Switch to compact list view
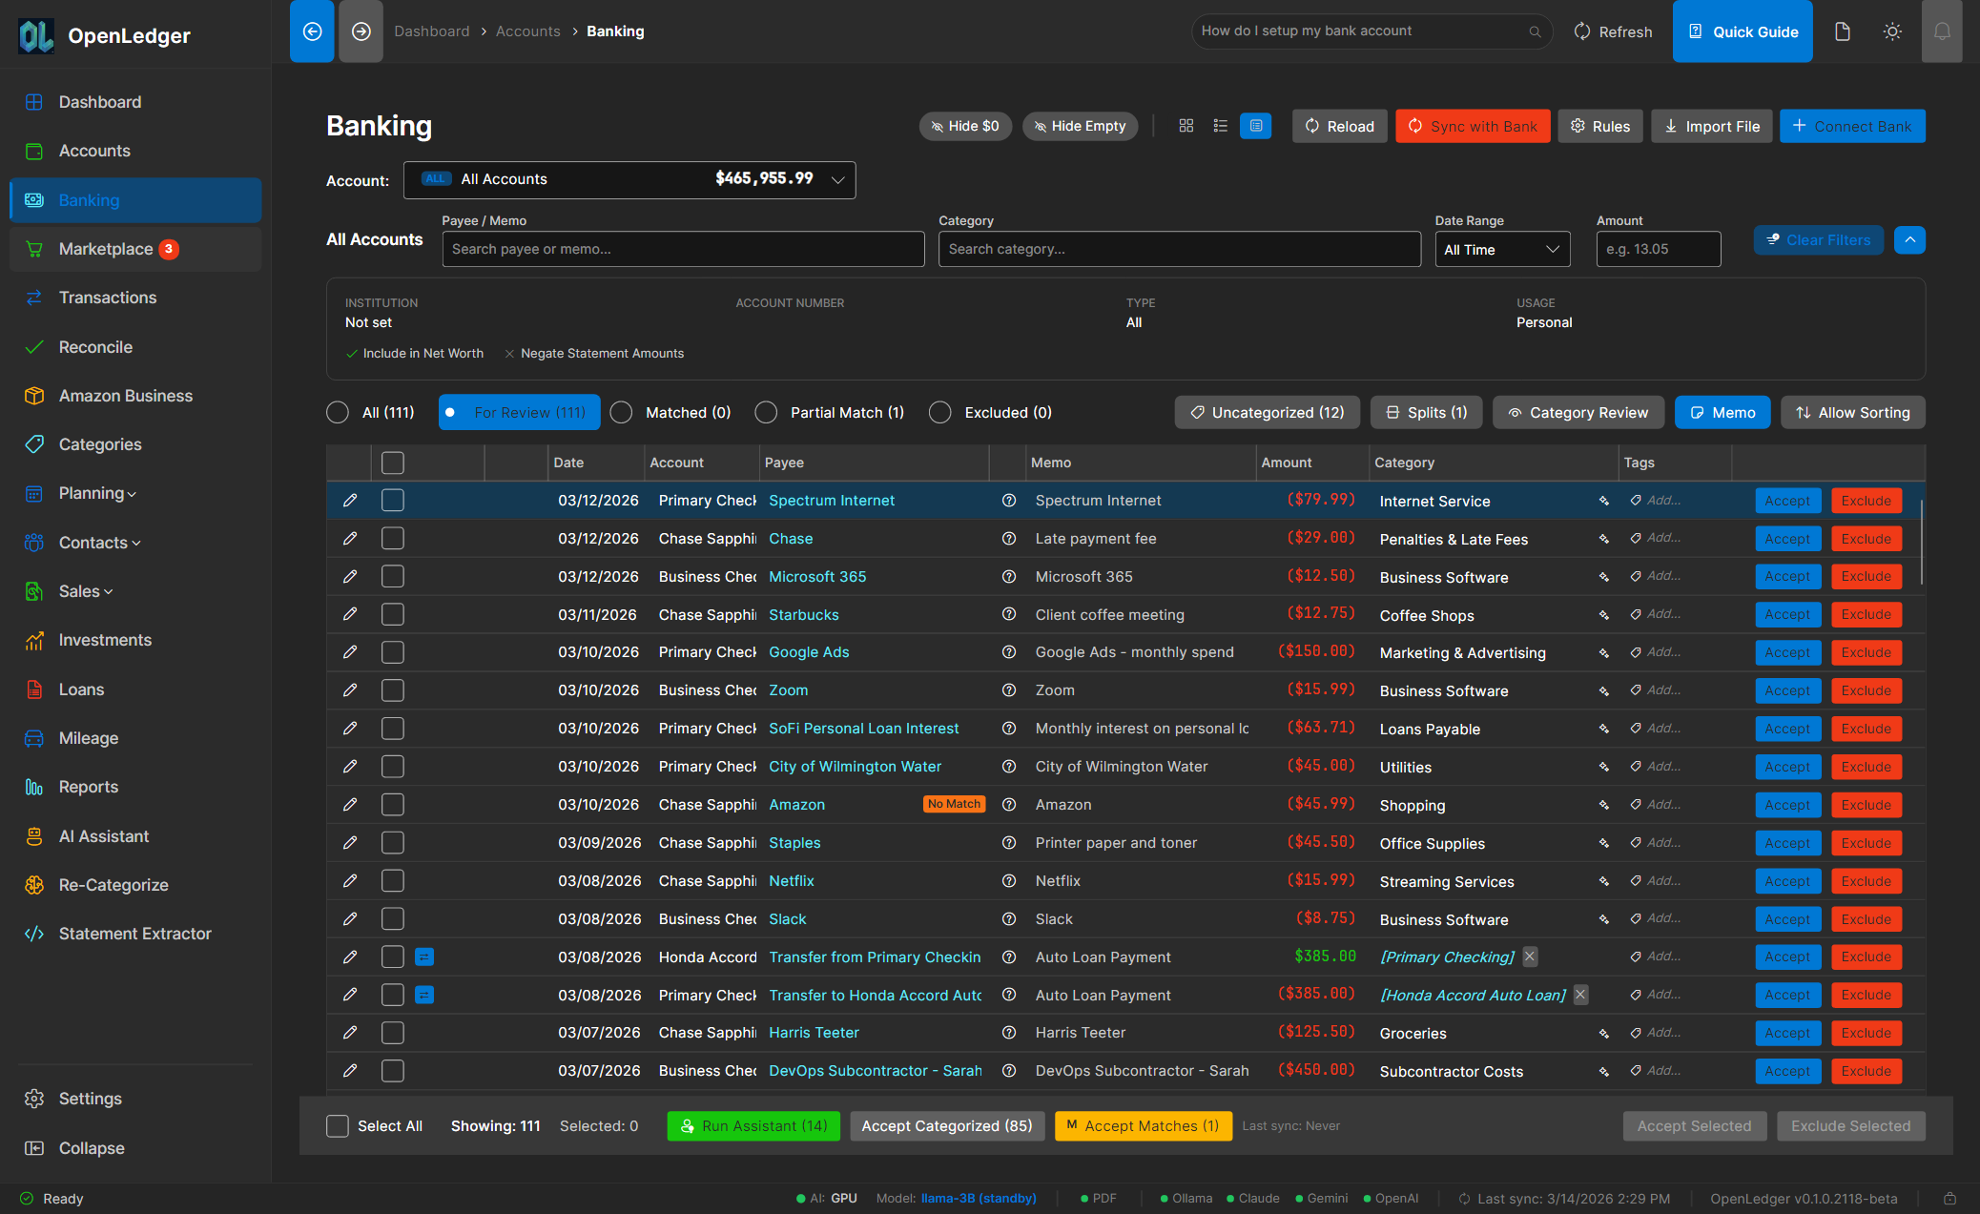 coord(1221,125)
